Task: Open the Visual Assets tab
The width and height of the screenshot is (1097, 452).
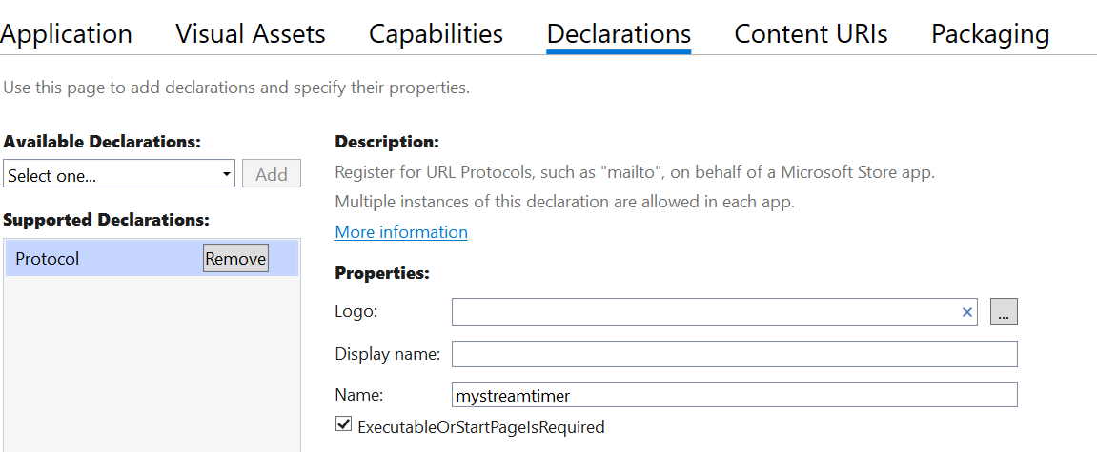Action: (x=251, y=33)
